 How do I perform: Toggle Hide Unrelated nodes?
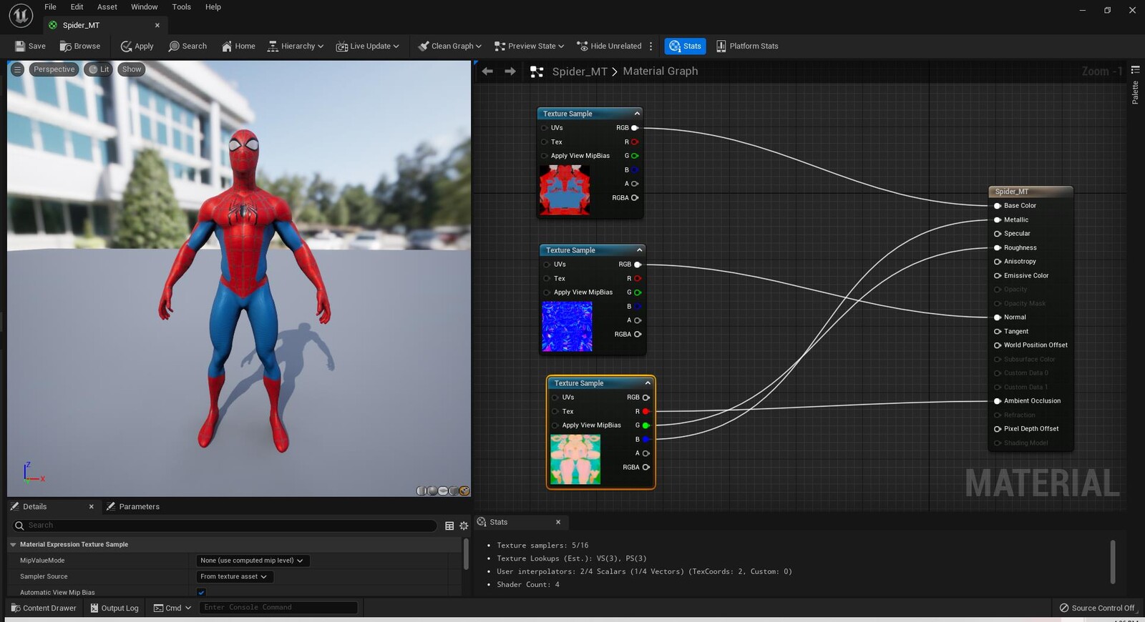[609, 46]
